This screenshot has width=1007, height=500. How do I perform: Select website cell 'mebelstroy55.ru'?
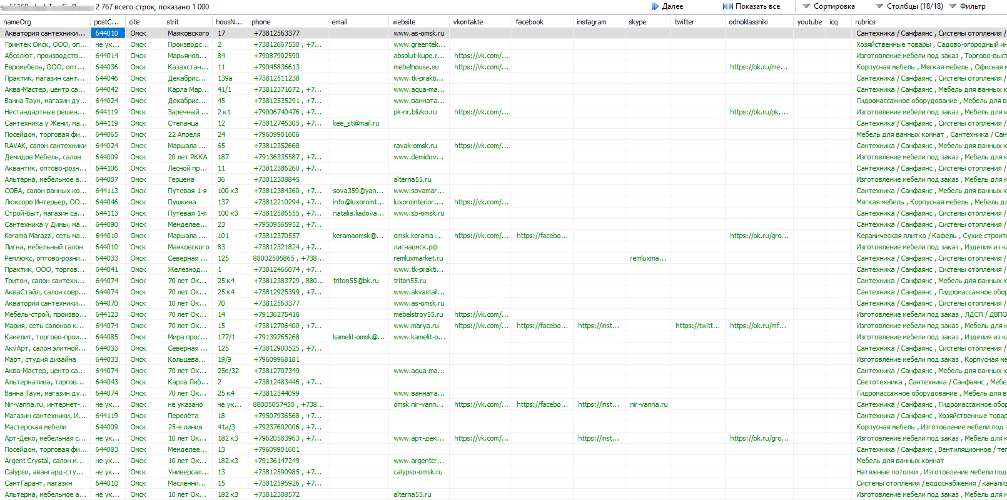click(419, 314)
